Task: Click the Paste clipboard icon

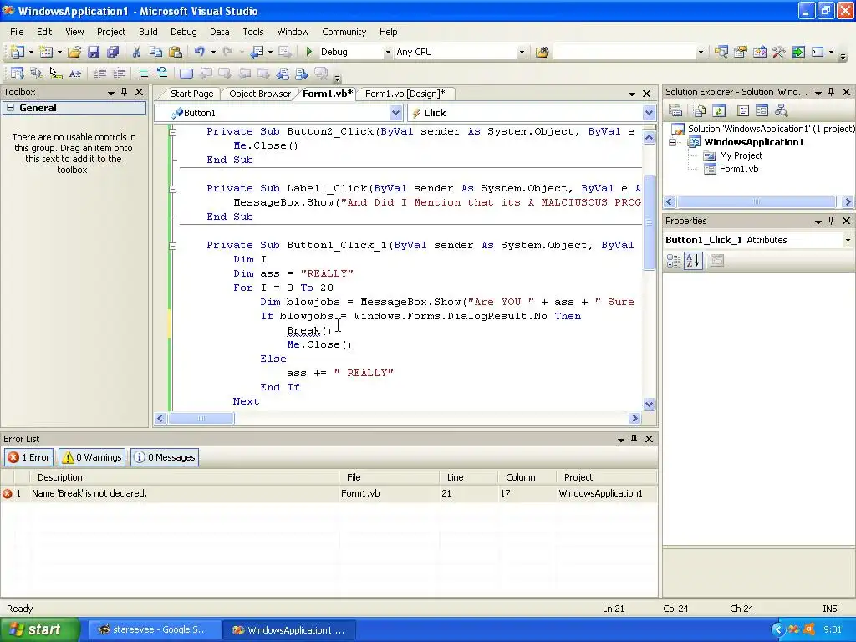Action: [x=176, y=52]
